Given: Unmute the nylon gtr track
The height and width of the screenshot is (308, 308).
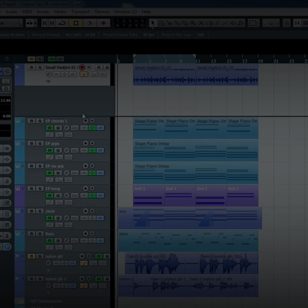Looking at the screenshot, I should pos(32,256).
